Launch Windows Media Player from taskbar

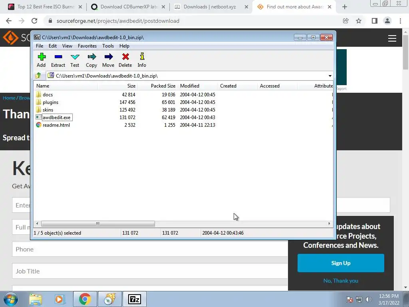[x=59, y=299]
